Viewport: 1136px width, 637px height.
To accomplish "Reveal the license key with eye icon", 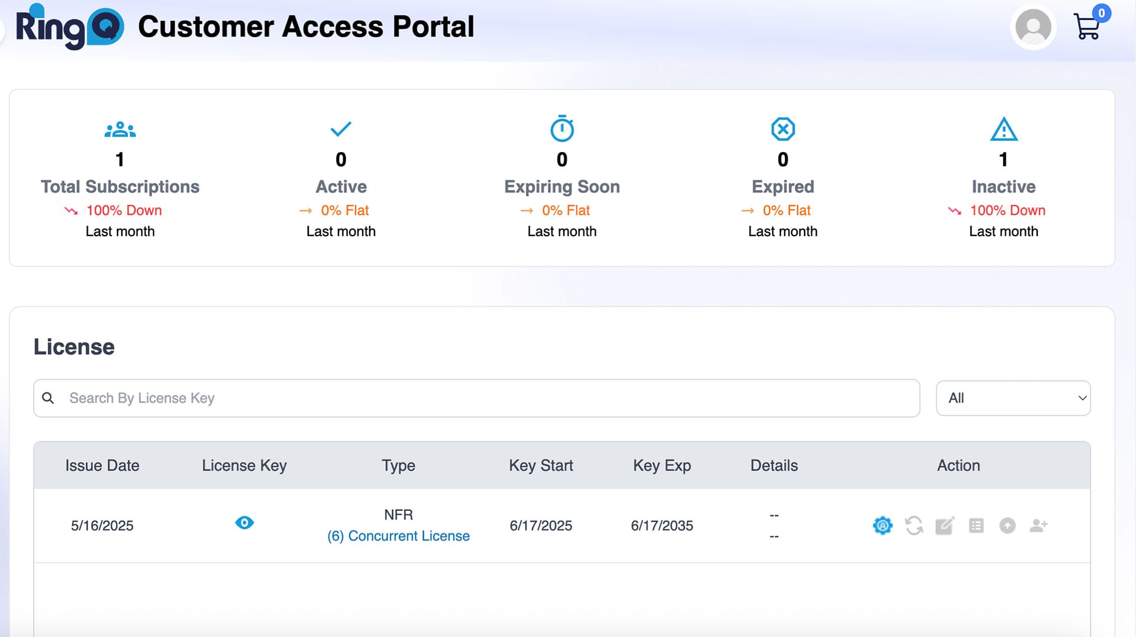I will [x=244, y=523].
